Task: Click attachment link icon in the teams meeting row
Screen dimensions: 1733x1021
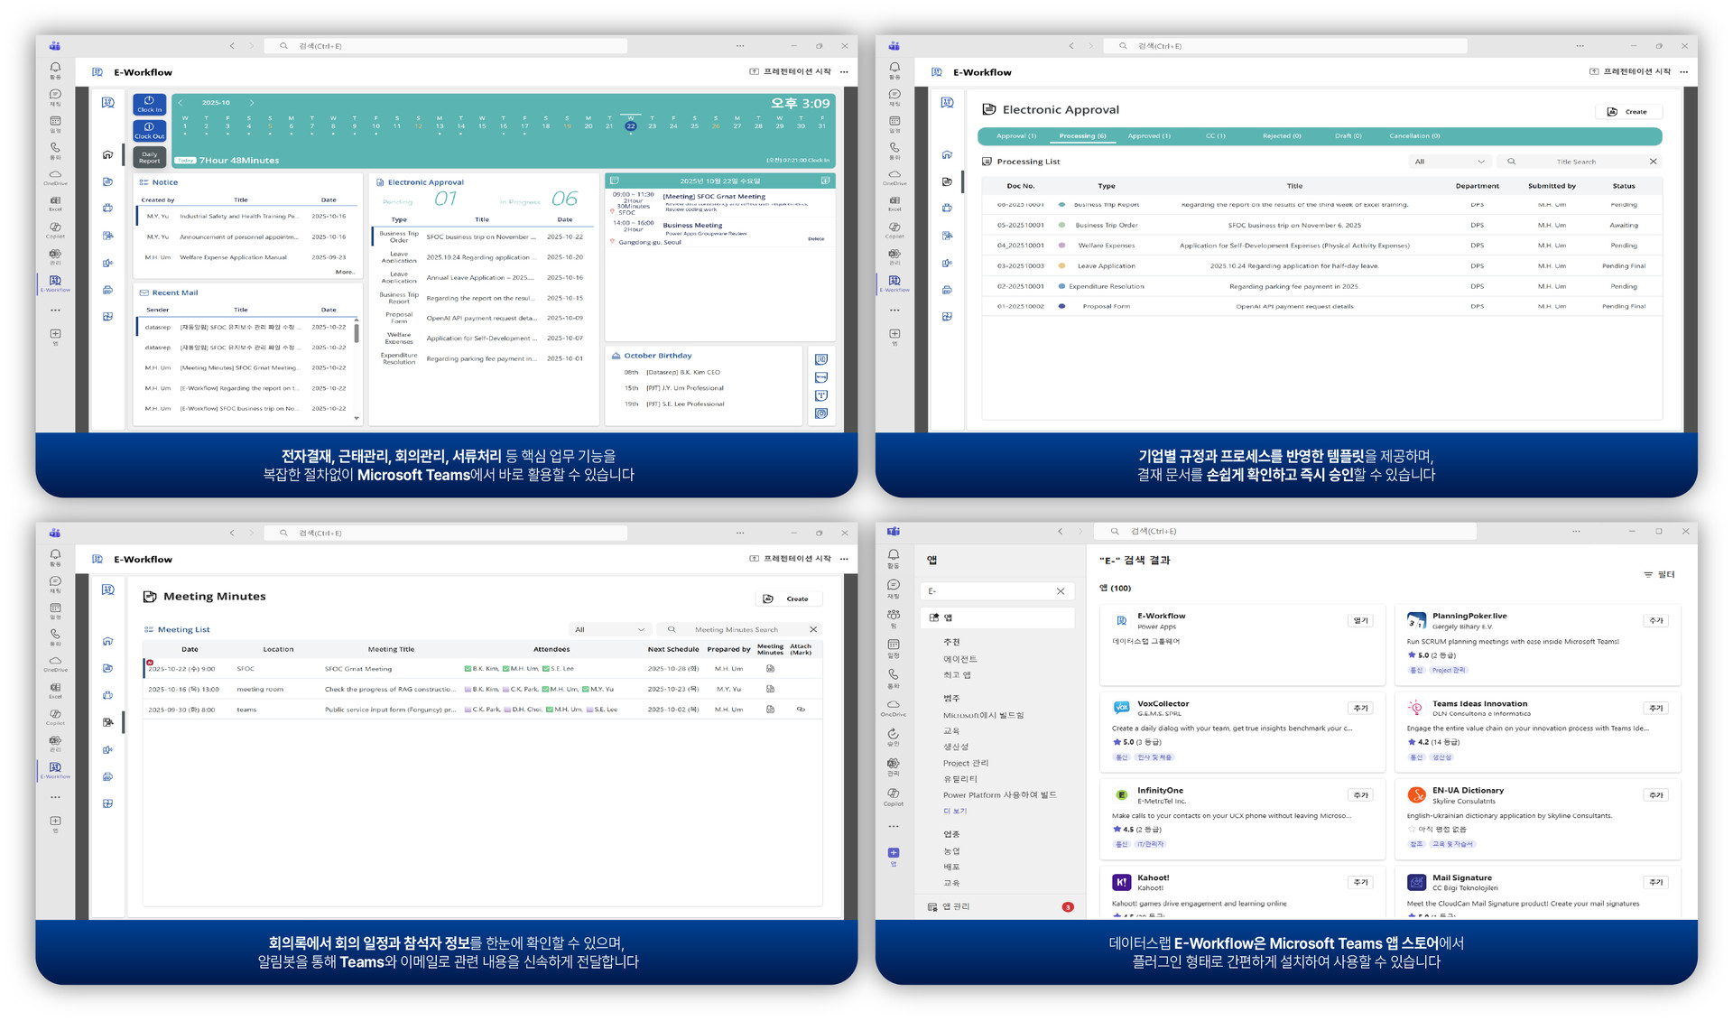Action: tap(801, 710)
